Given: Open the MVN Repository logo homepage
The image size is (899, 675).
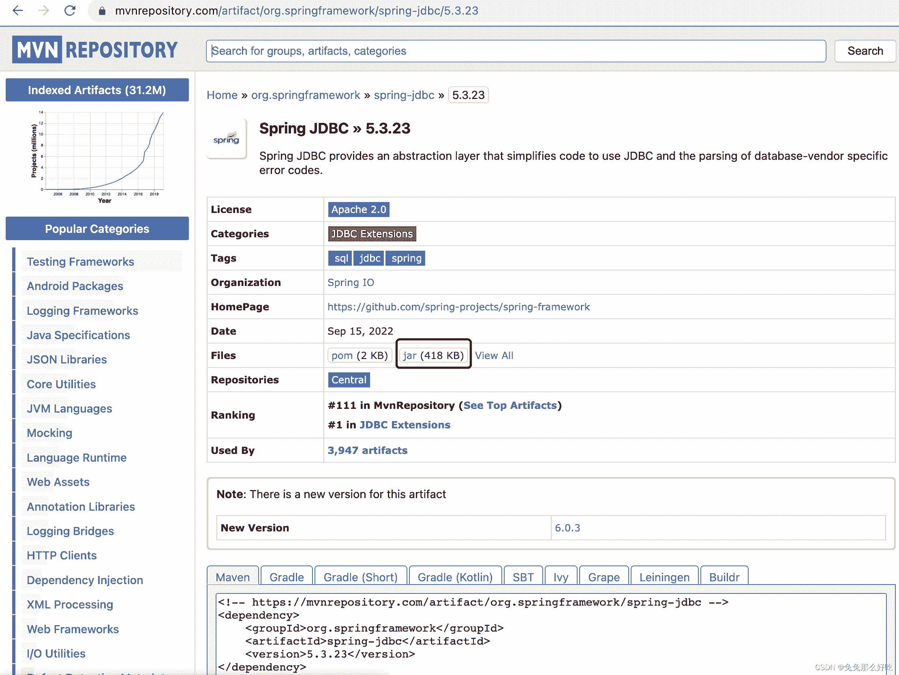Looking at the screenshot, I should [95, 49].
